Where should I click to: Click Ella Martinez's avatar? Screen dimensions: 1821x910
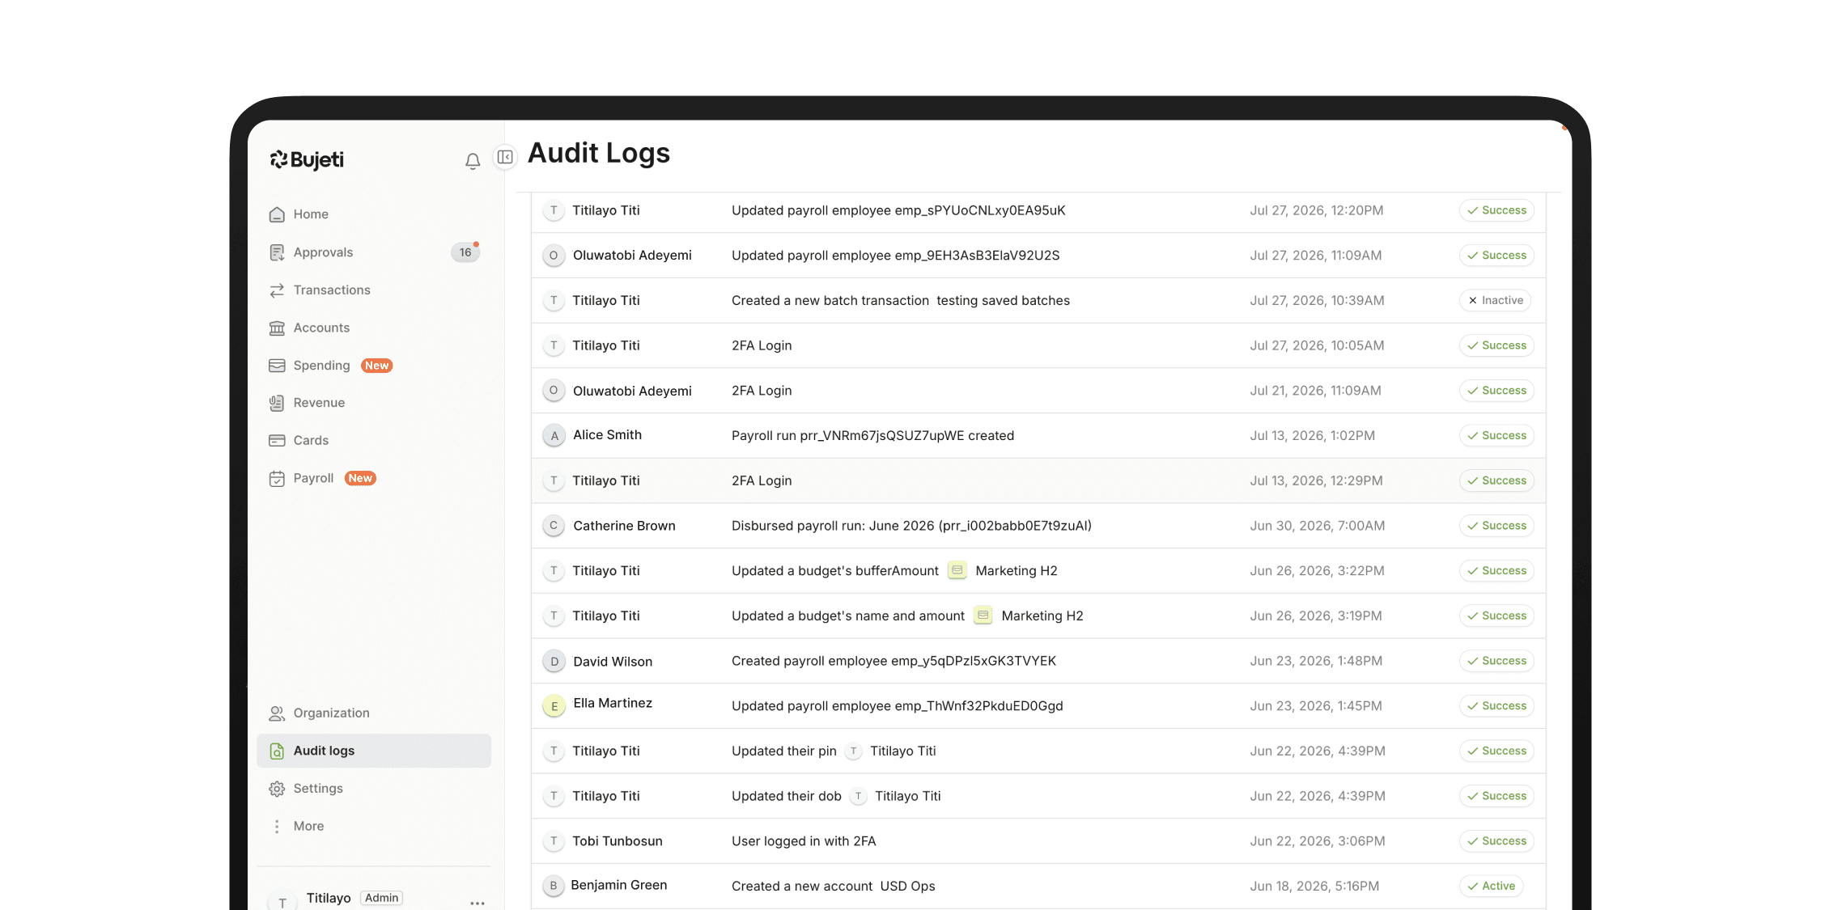point(554,706)
